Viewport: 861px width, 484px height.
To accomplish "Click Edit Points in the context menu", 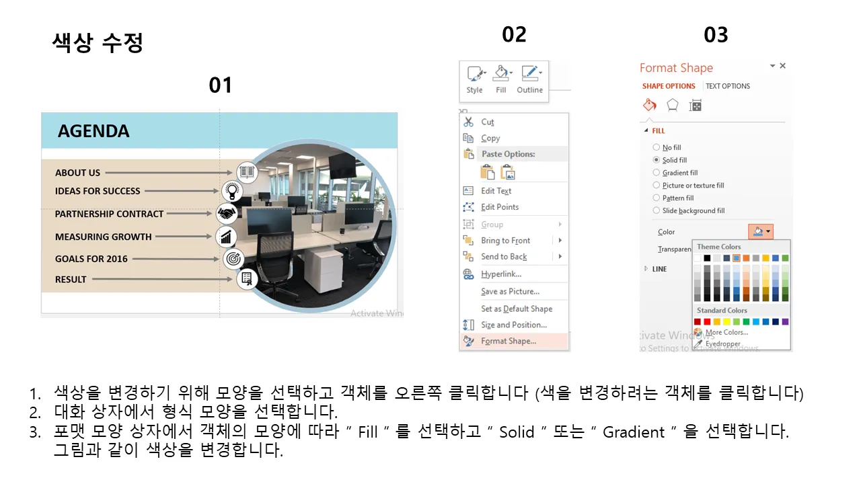I will (499, 207).
